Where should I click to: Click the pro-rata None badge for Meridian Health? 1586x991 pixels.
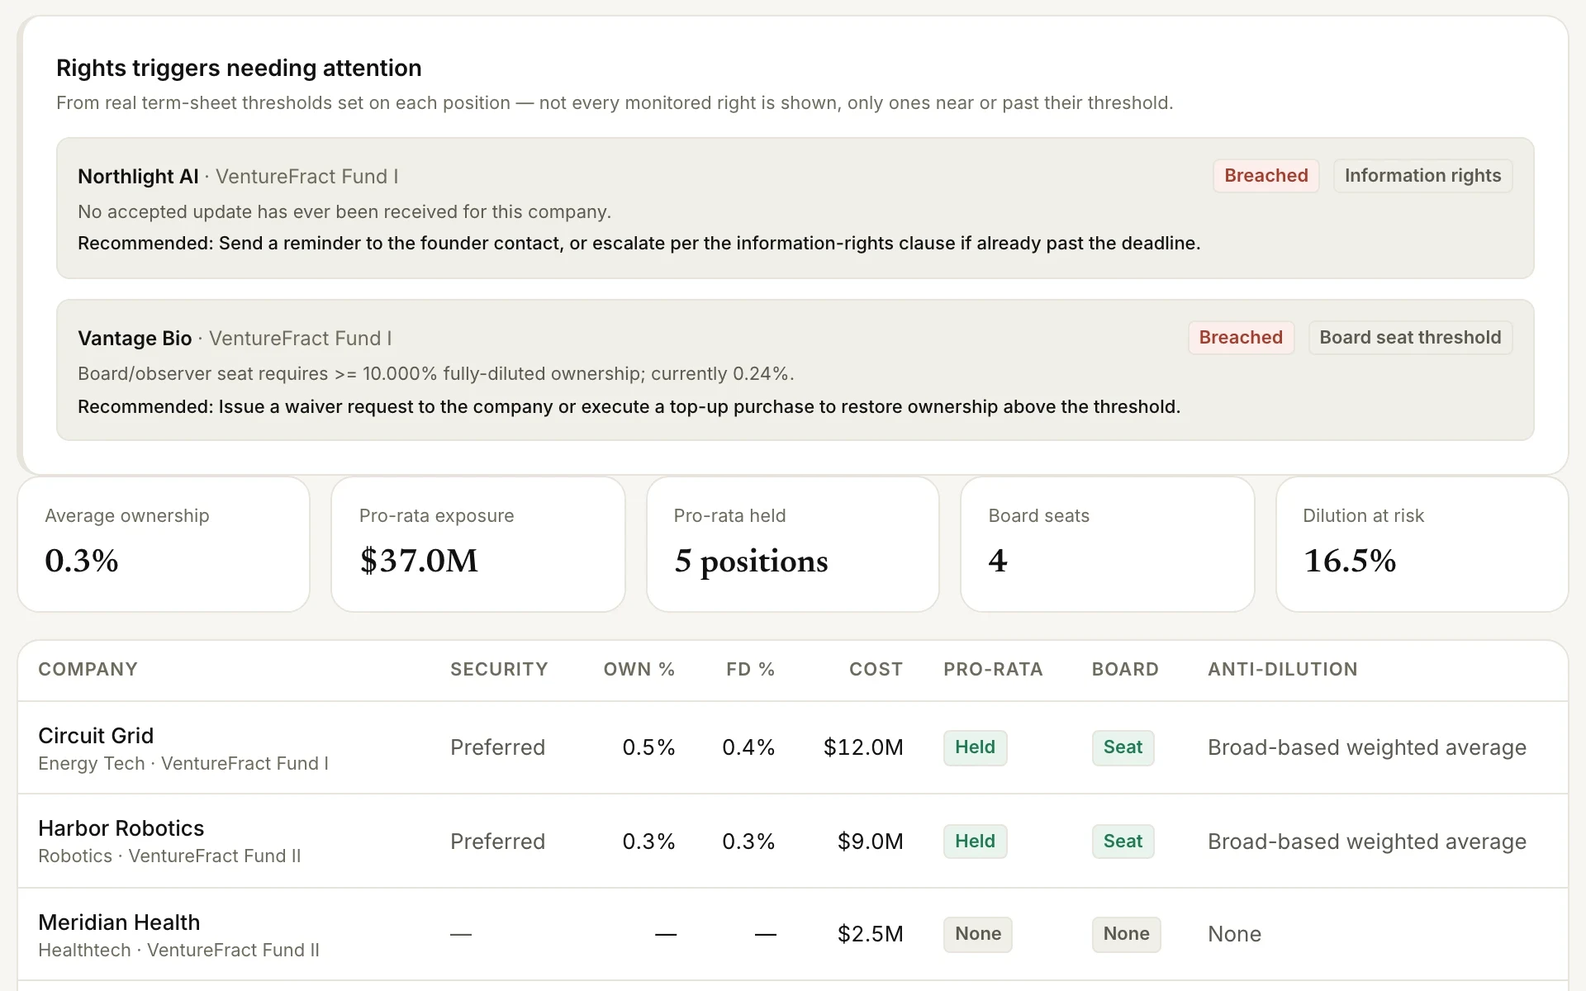coord(978,935)
